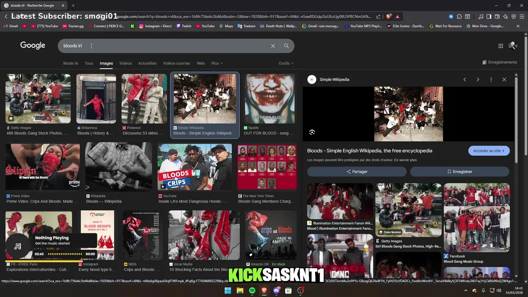Screen dimensions: 528x297
Task: Toggle the browser sidebar panel
Action: pyautogui.click(x=489, y=16)
